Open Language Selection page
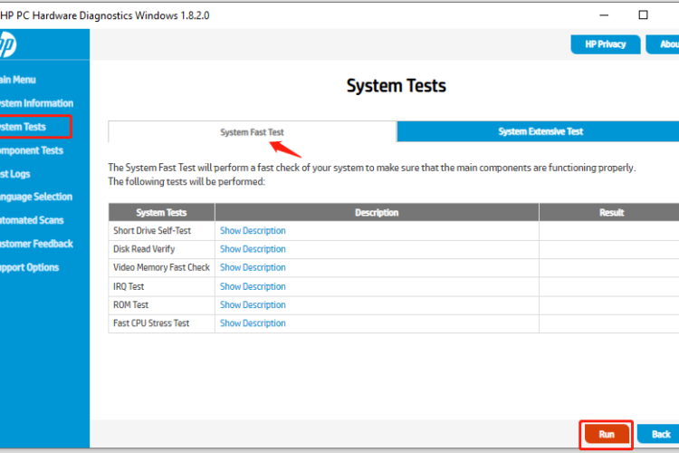 [36, 197]
